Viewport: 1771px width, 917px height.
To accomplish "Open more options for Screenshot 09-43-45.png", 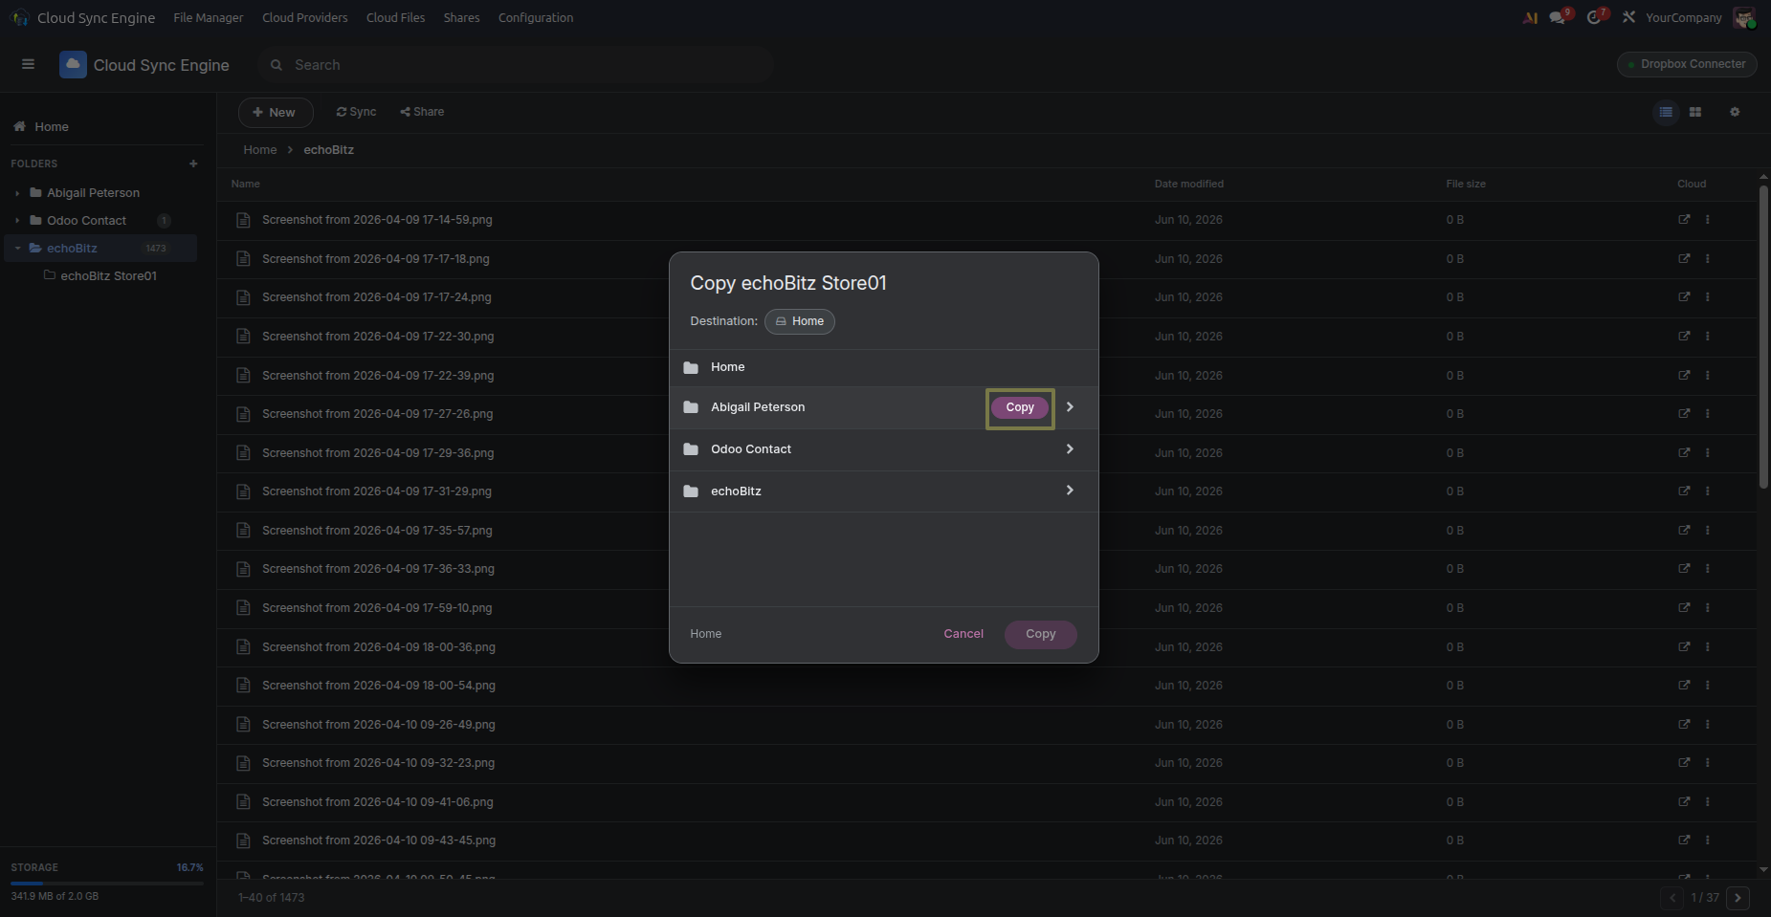I will click(x=1707, y=840).
